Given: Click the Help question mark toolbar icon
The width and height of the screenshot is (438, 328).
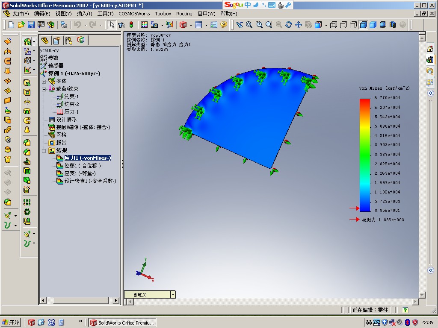Looking at the screenshot, I should coord(223,25).
